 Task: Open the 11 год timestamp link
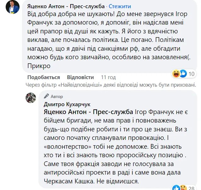point(108,77)
